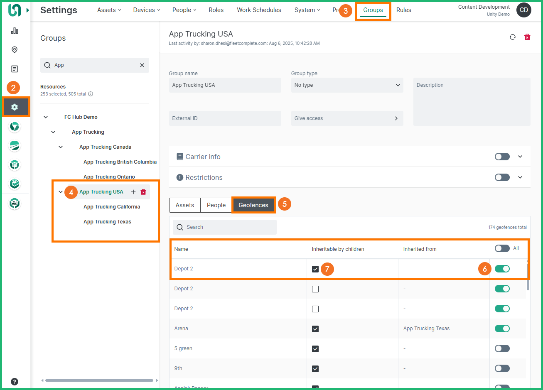Toggle the Carrier info switch

pyautogui.click(x=502, y=157)
